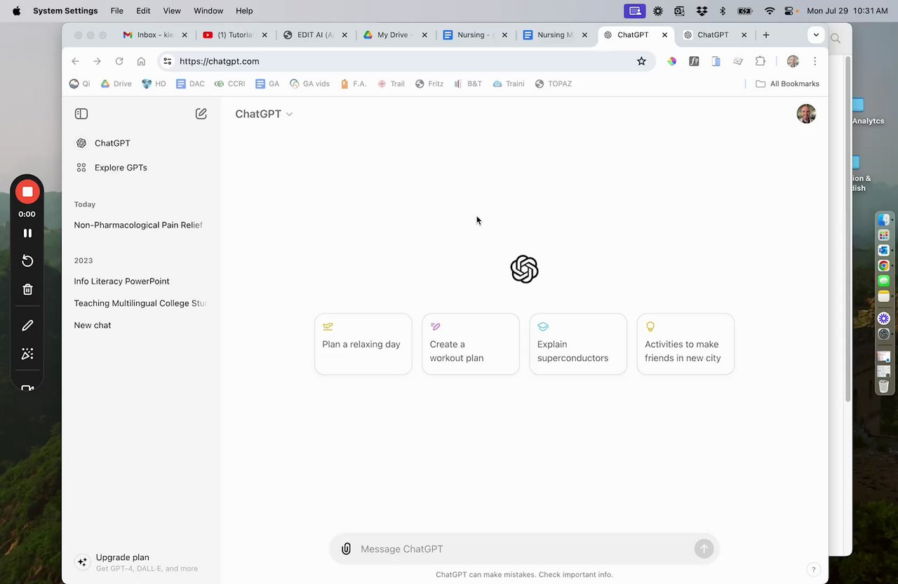This screenshot has height=584, width=898.
Task: Switch to the YouTube Tutorial tab
Action: [235, 34]
